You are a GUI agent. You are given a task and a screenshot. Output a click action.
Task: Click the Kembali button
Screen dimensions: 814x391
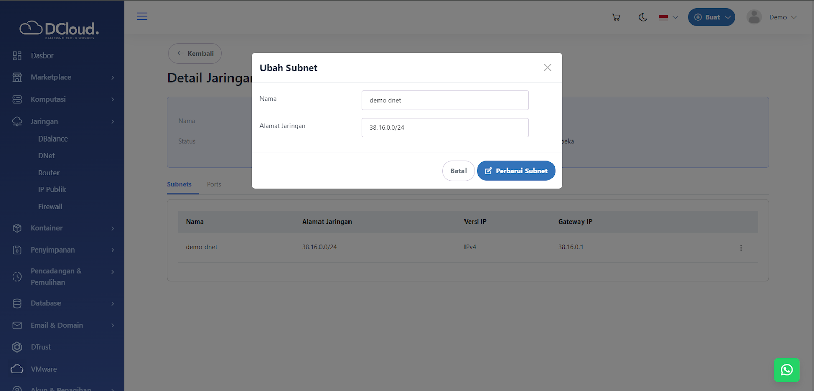coord(195,53)
